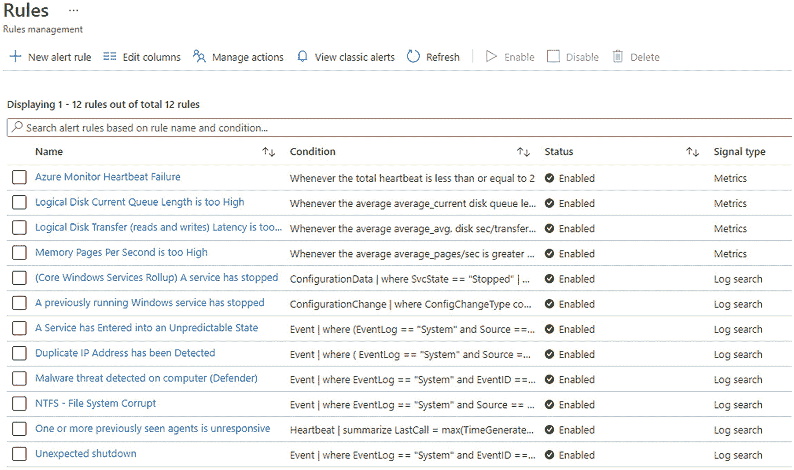Click the Rules management subtitle

pyautogui.click(x=43, y=29)
